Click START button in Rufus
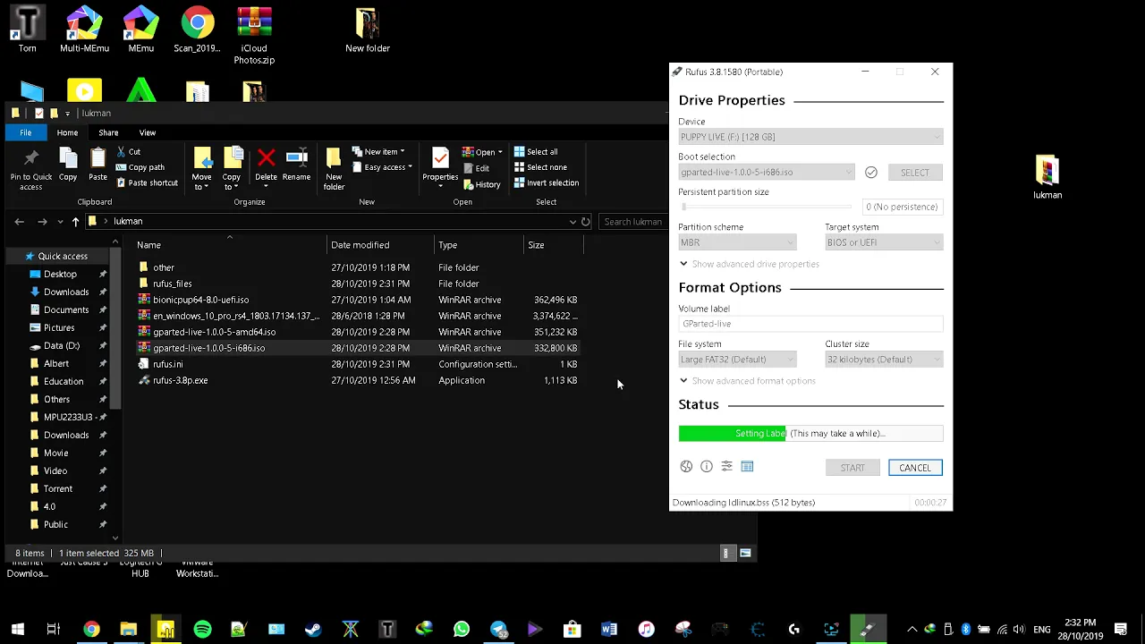The width and height of the screenshot is (1145, 644). point(852,468)
